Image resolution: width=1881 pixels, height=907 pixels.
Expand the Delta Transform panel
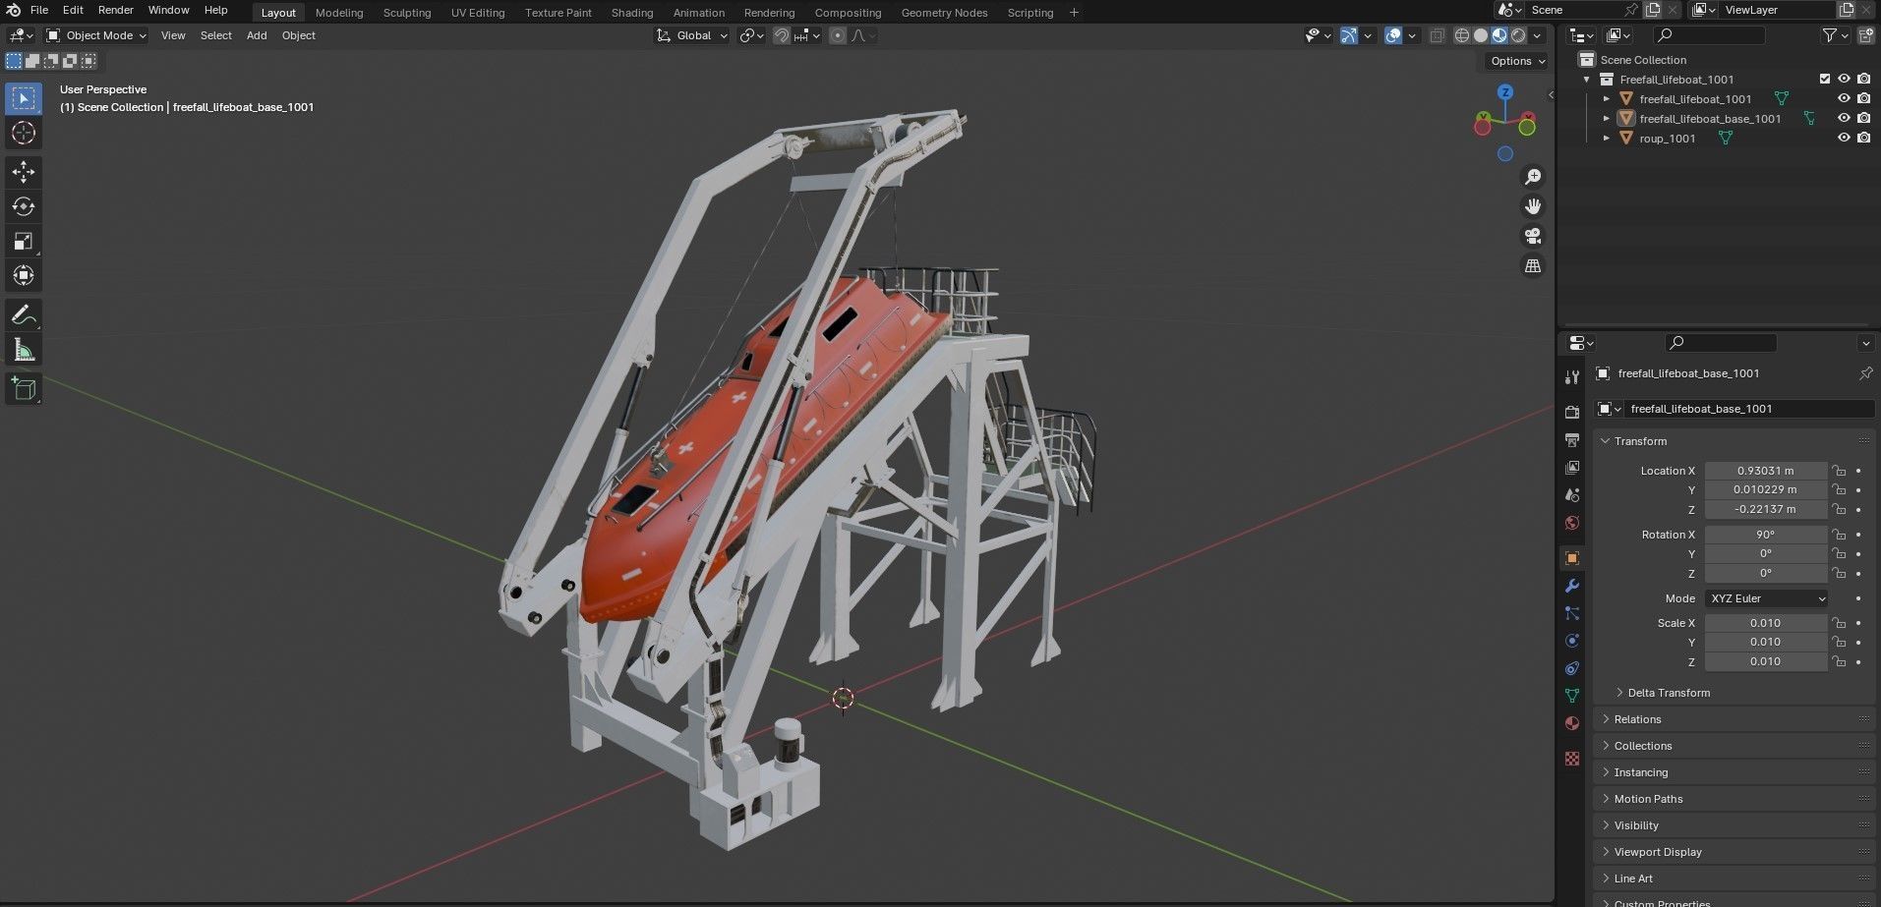click(1669, 693)
